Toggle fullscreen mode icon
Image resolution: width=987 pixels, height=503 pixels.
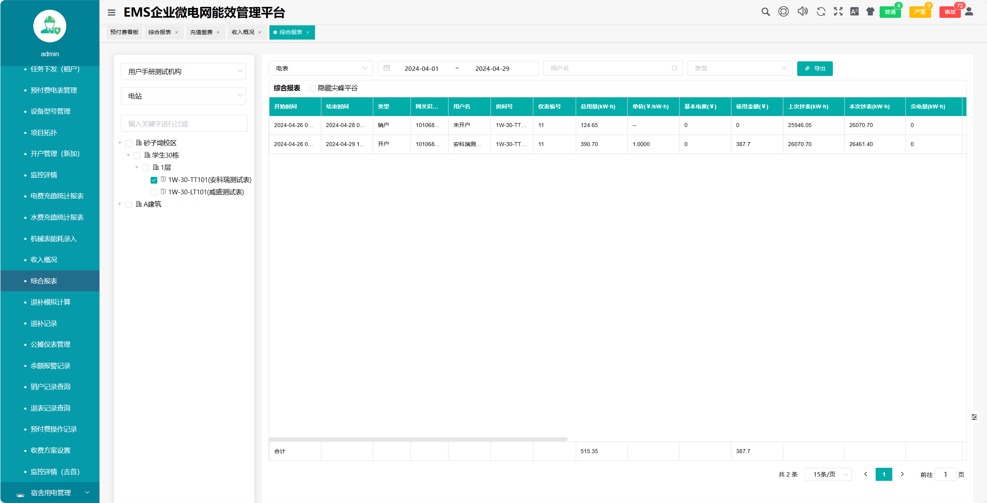(838, 12)
